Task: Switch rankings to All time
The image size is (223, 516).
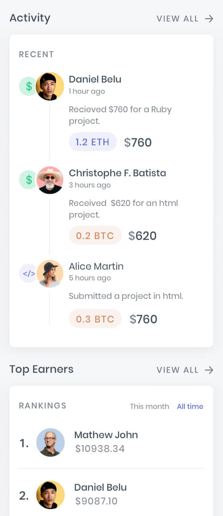Action: [x=190, y=406]
